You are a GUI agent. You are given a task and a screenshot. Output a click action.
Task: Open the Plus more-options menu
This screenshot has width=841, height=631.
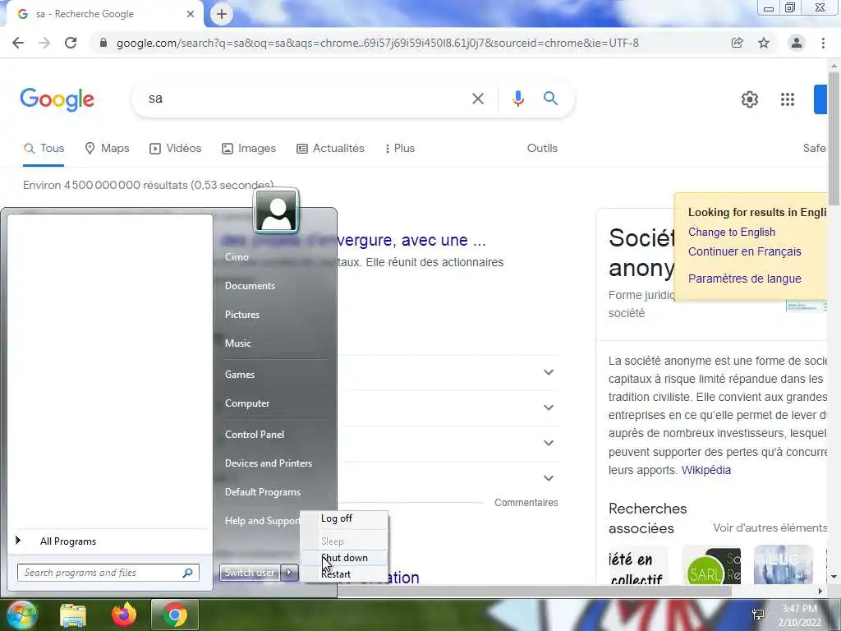point(400,149)
